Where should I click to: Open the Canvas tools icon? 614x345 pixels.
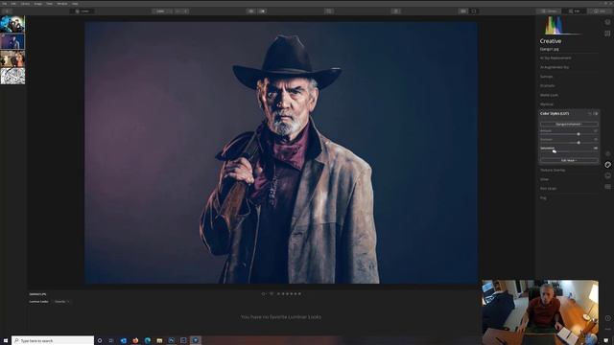(607, 34)
